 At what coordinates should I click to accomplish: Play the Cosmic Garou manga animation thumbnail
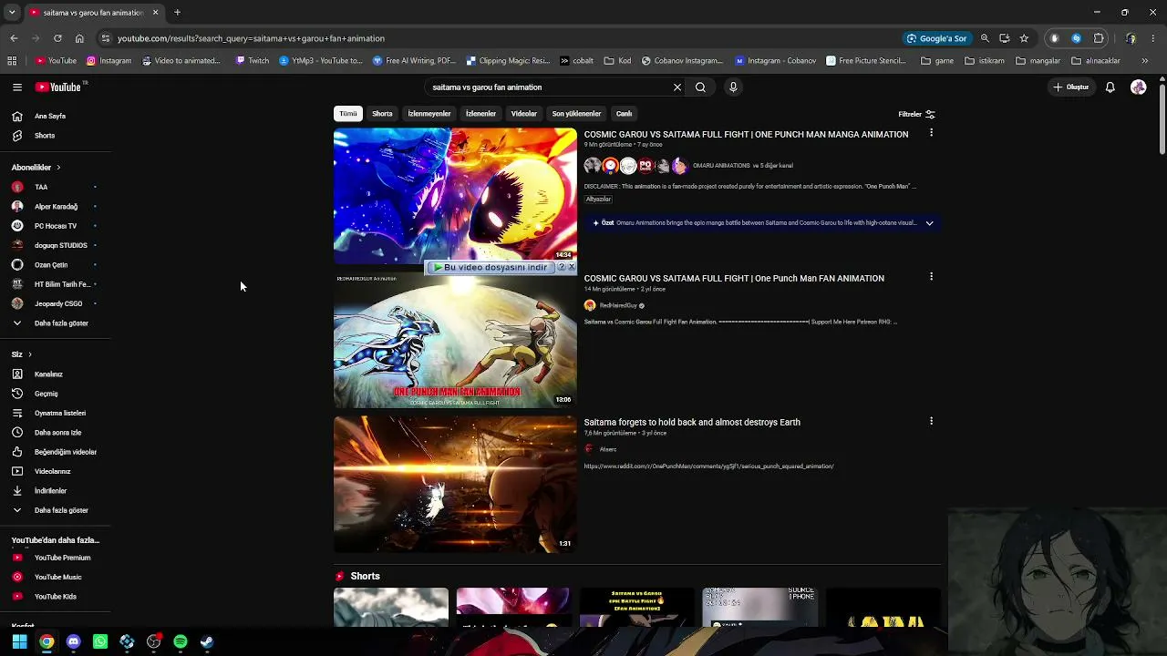455,195
